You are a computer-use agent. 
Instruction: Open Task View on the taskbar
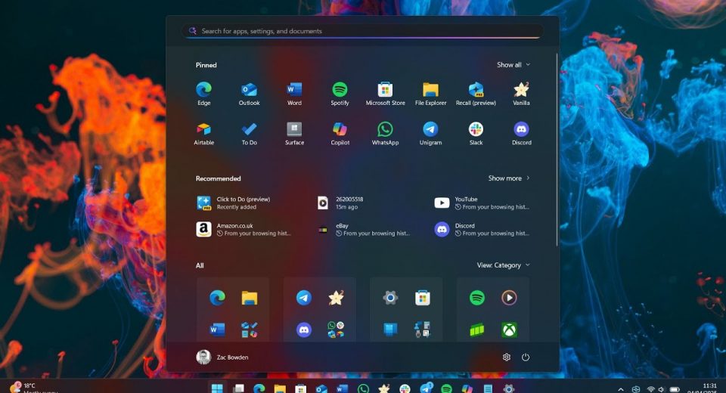238,388
